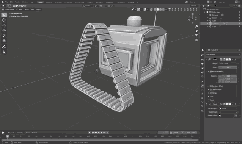This screenshot has width=242, height=144.
Task: Click the zoom view magnifier icon
Action: [196, 27]
